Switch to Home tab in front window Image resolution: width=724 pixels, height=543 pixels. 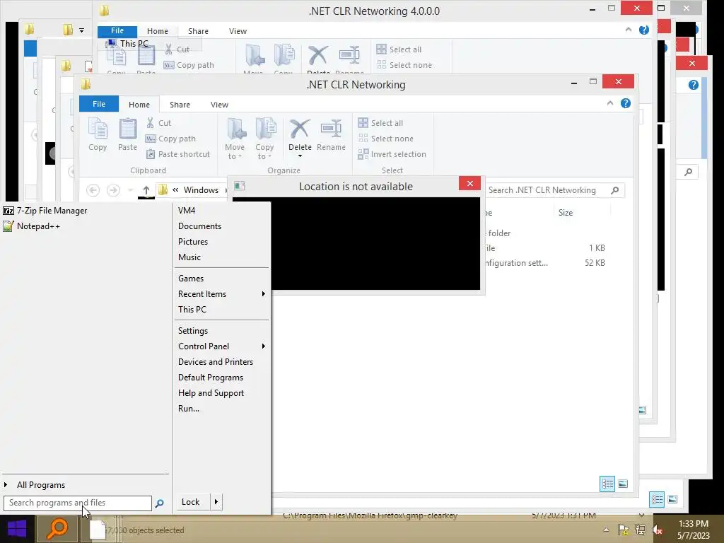(139, 105)
